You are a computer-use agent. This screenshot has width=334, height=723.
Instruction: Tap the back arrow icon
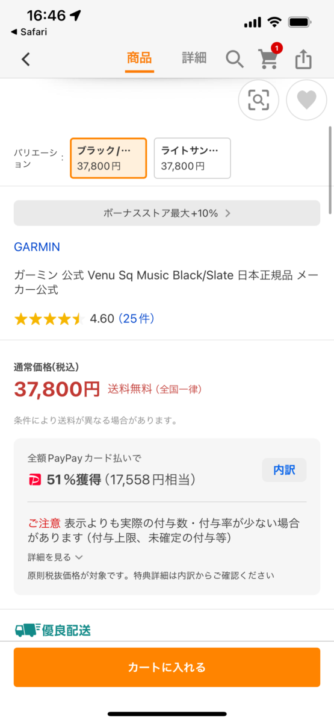[x=25, y=59]
